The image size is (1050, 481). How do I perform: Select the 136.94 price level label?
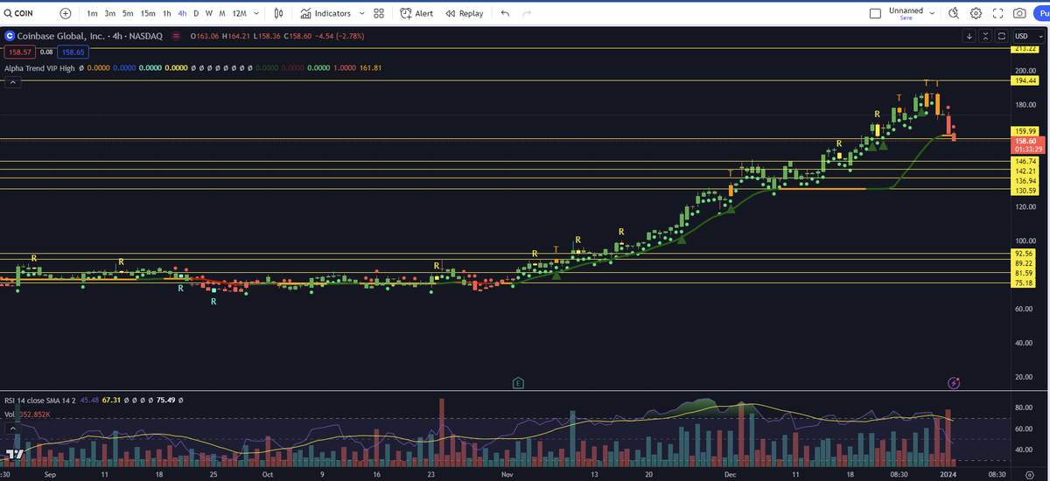pos(1025,181)
